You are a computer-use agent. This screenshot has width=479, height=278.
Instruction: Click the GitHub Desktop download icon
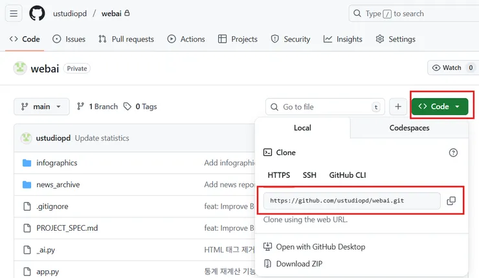pos(267,246)
